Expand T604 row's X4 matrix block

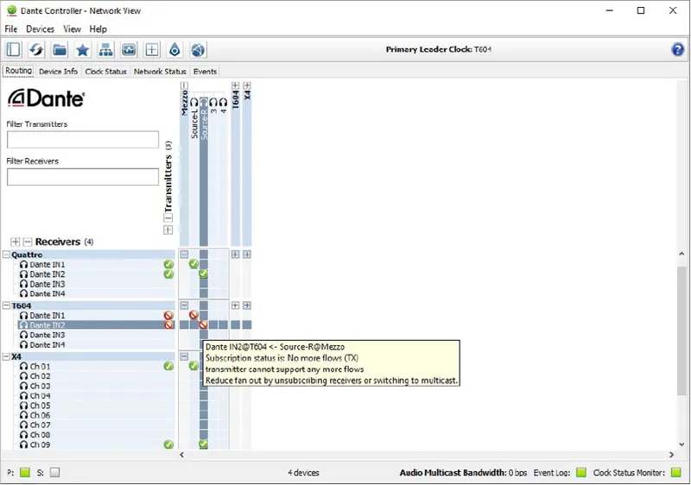click(247, 305)
